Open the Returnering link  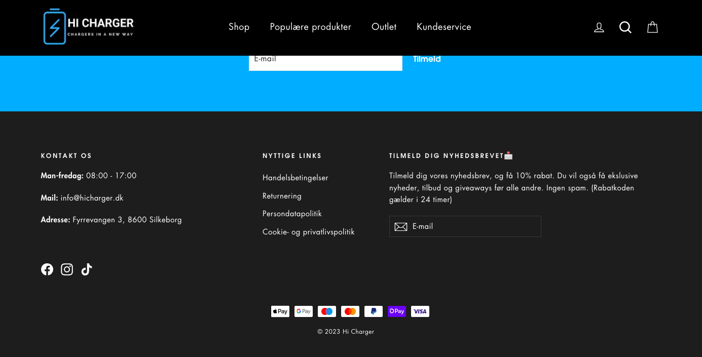pyautogui.click(x=282, y=196)
